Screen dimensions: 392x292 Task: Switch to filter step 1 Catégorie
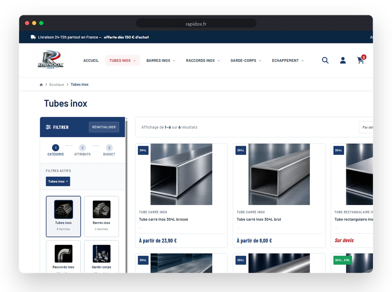(56, 150)
